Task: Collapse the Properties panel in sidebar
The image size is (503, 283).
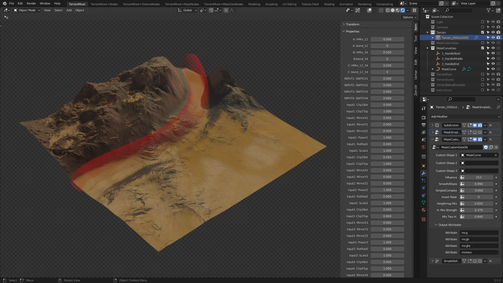Action: (353, 31)
